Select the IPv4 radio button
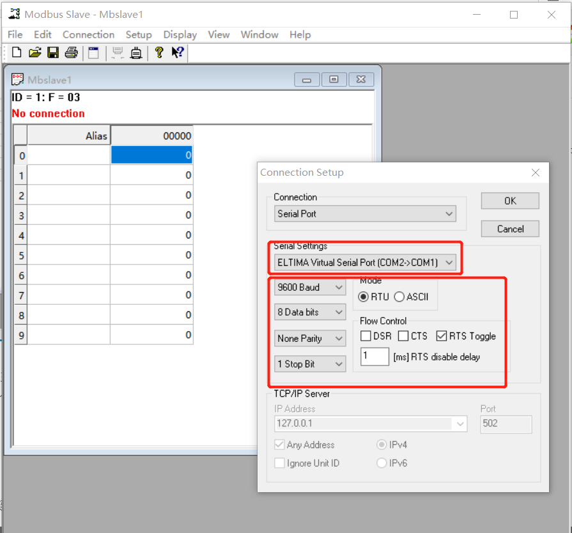572x533 pixels. tap(392, 445)
